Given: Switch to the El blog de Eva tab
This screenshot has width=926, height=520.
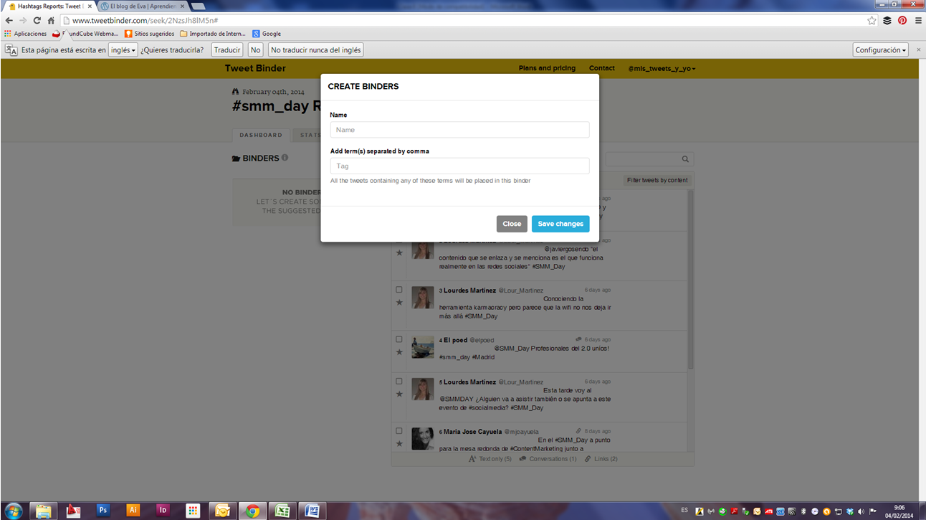Looking at the screenshot, I should coord(142,6).
